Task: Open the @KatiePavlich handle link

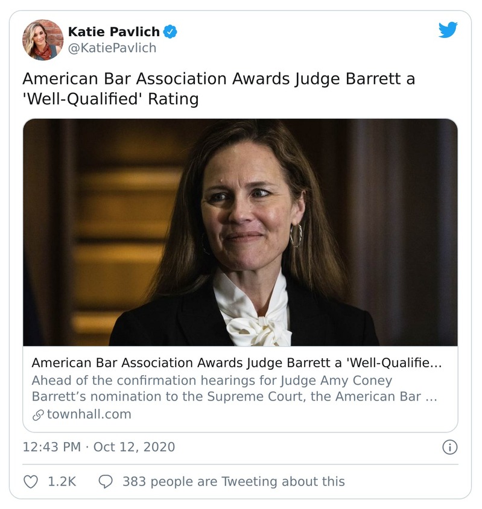Action: coord(112,48)
